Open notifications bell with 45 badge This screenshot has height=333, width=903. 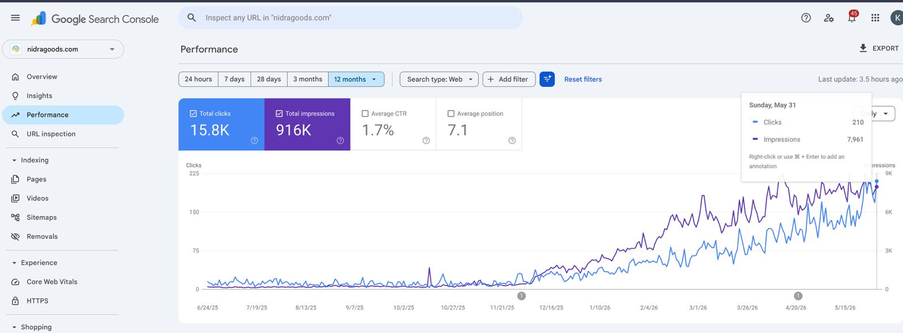(852, 17)
